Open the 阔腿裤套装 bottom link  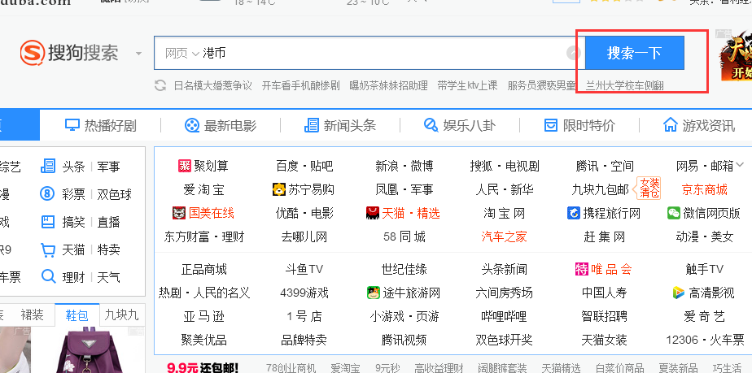tap(502, 368)
